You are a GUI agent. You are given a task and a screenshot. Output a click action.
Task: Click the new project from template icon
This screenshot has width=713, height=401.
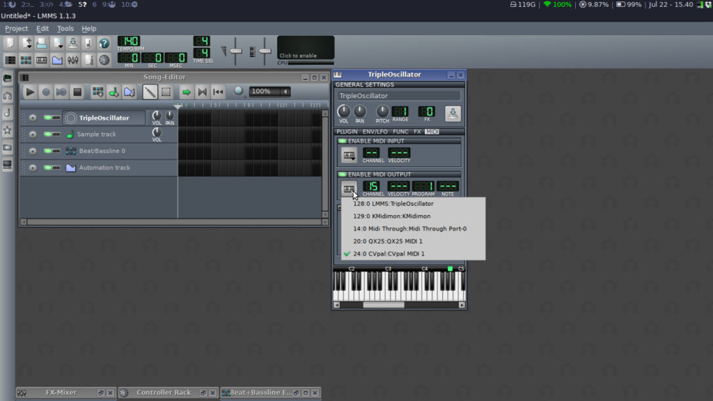(26, 43)
